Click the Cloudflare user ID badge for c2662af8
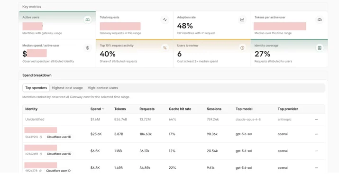339x174 pixels. pos(59,154)
